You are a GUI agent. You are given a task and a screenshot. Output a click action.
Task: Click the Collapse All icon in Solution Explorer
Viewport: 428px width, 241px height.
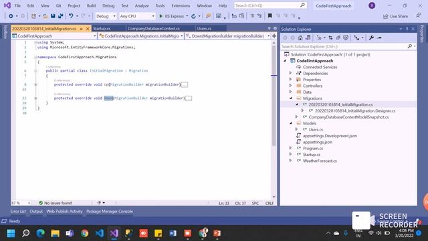pyautogui.click(x=338, y=38)
